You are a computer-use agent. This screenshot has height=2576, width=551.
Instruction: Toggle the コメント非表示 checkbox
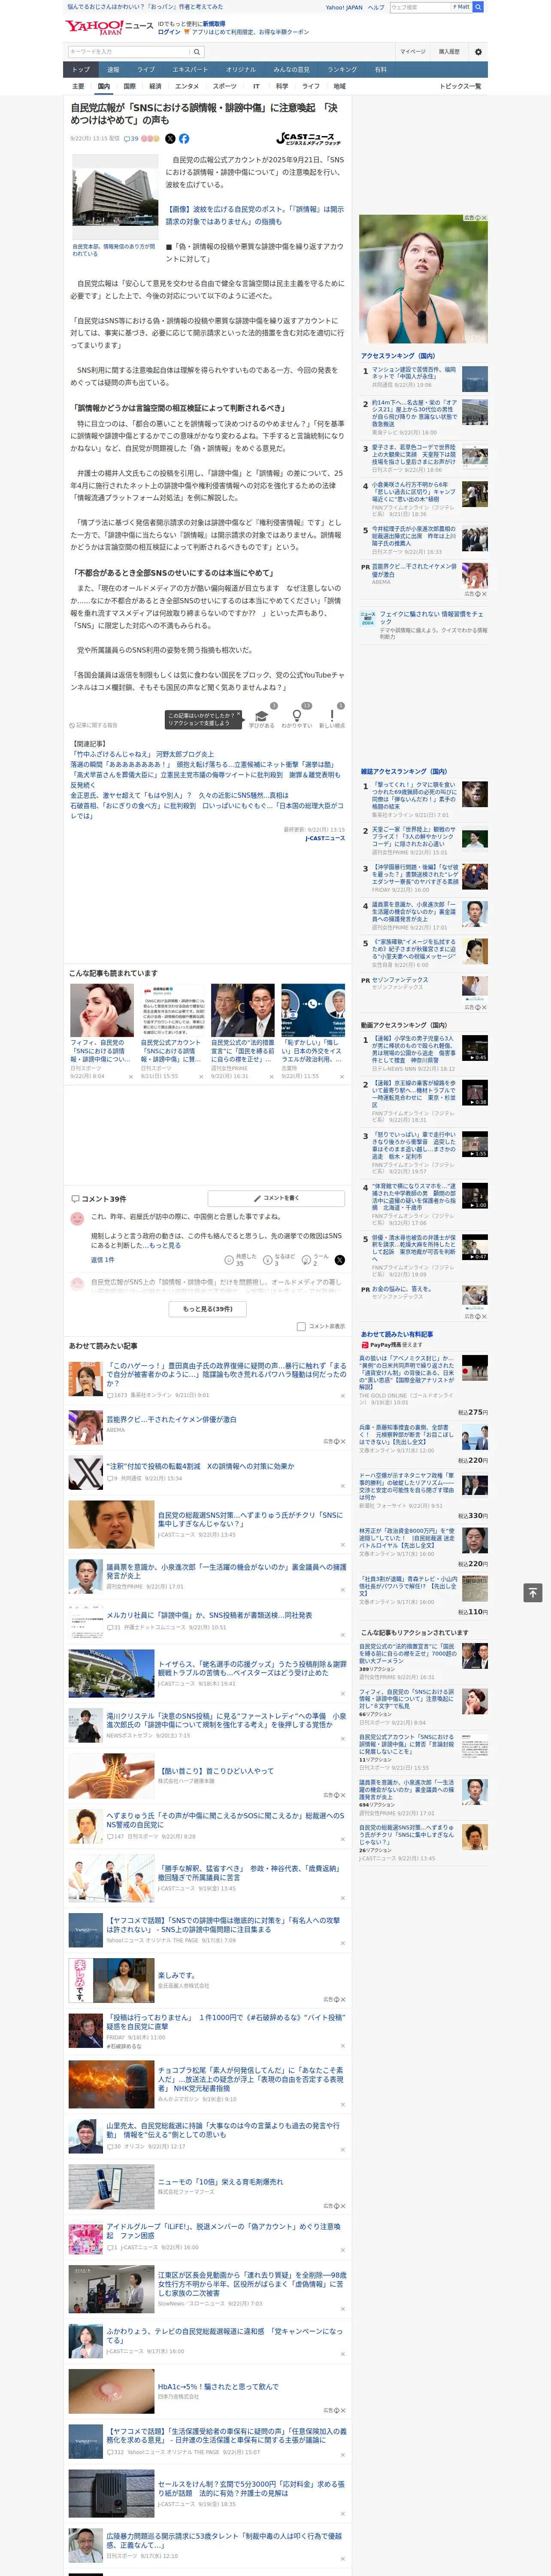click(301, 1326)
